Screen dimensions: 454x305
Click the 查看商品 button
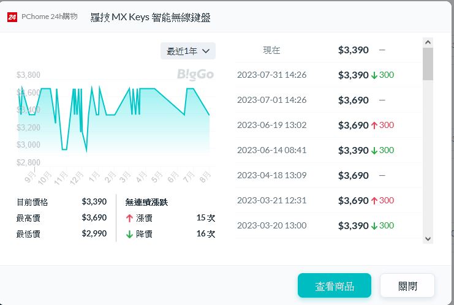point(334,286)
